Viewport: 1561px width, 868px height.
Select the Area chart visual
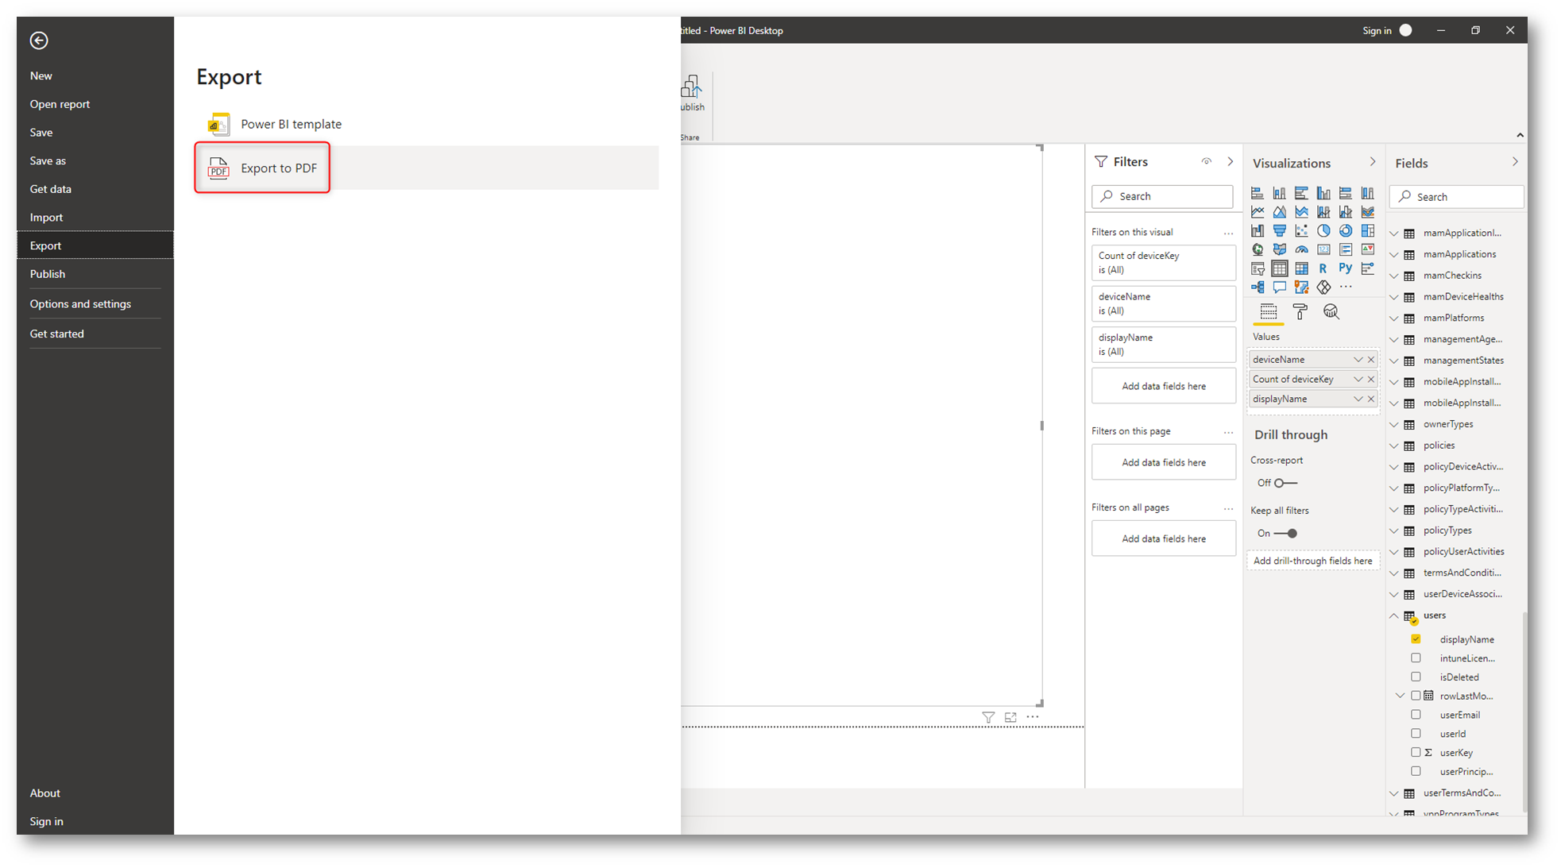tap(1279, 212)
